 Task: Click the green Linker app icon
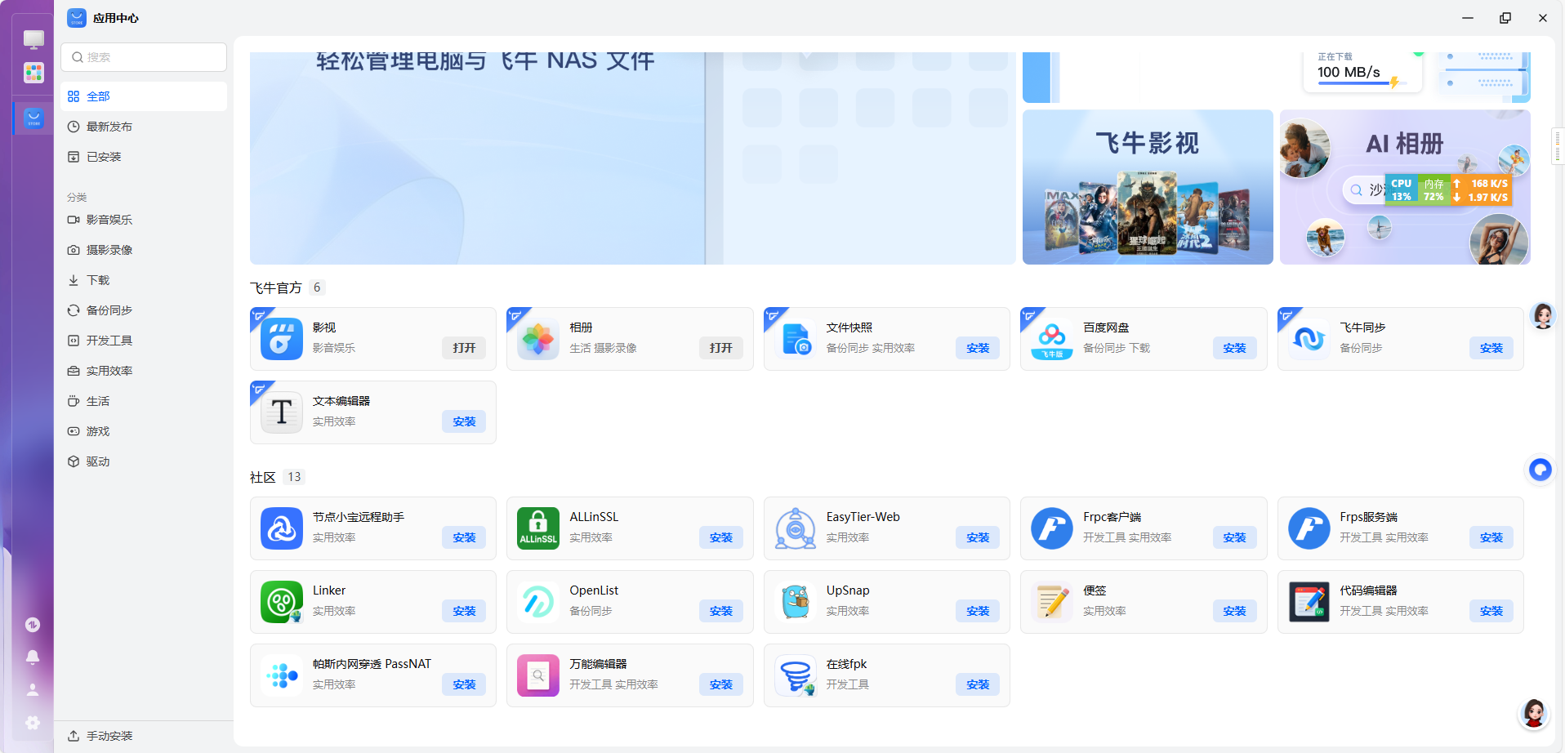[281, 603]
